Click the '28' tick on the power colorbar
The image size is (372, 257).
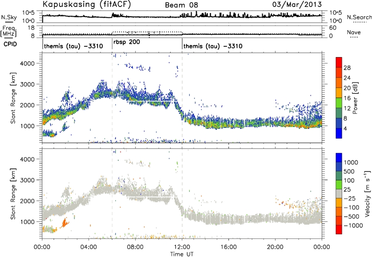347,68
